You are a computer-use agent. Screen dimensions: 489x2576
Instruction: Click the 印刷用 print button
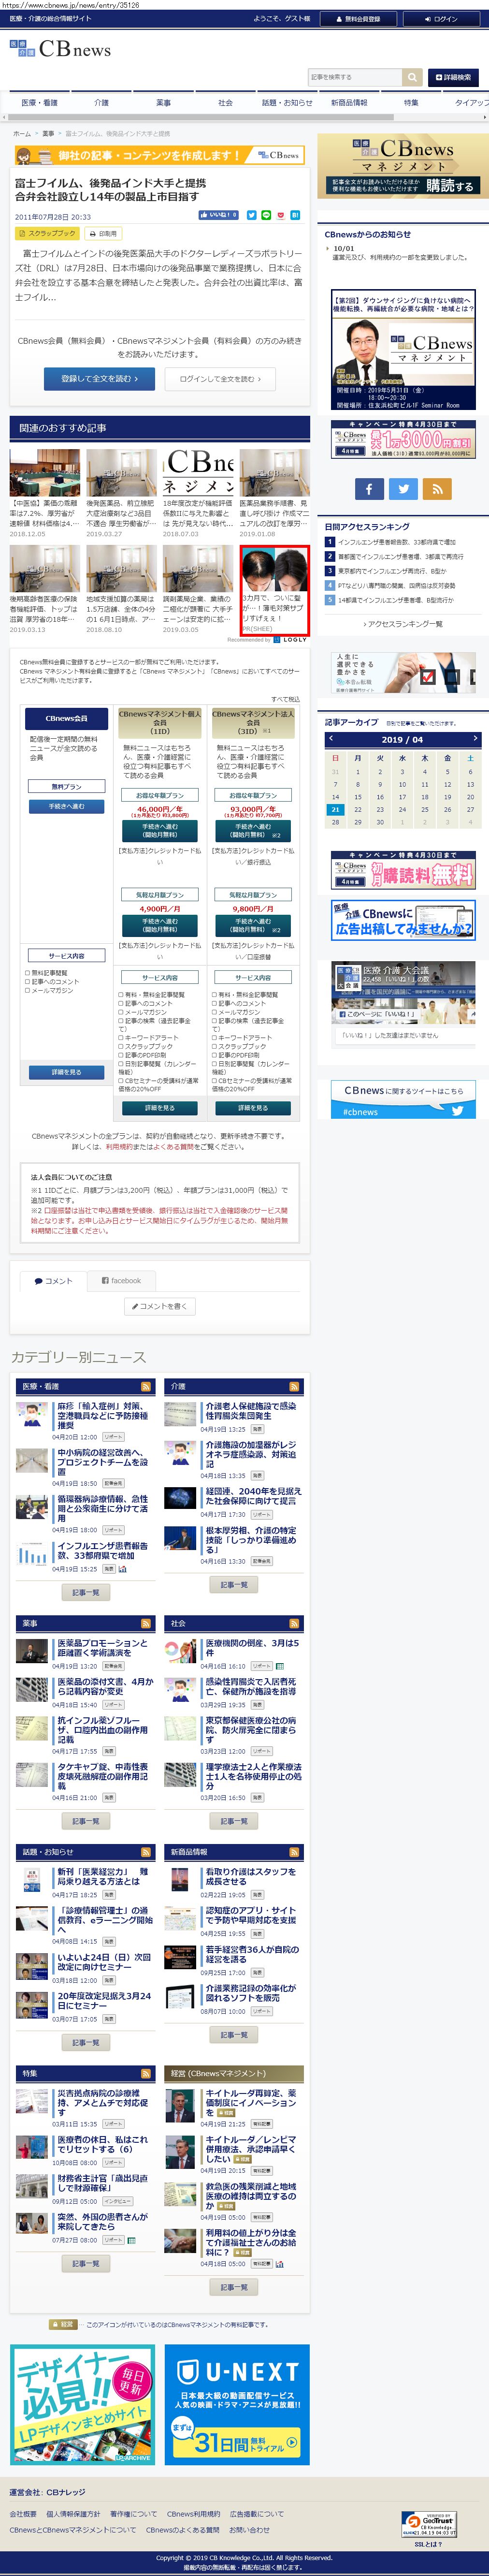coord(103,233)
